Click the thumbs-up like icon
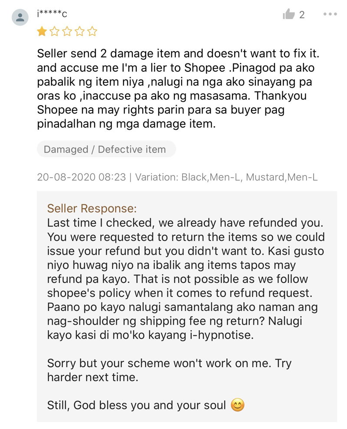 (288, 14)
